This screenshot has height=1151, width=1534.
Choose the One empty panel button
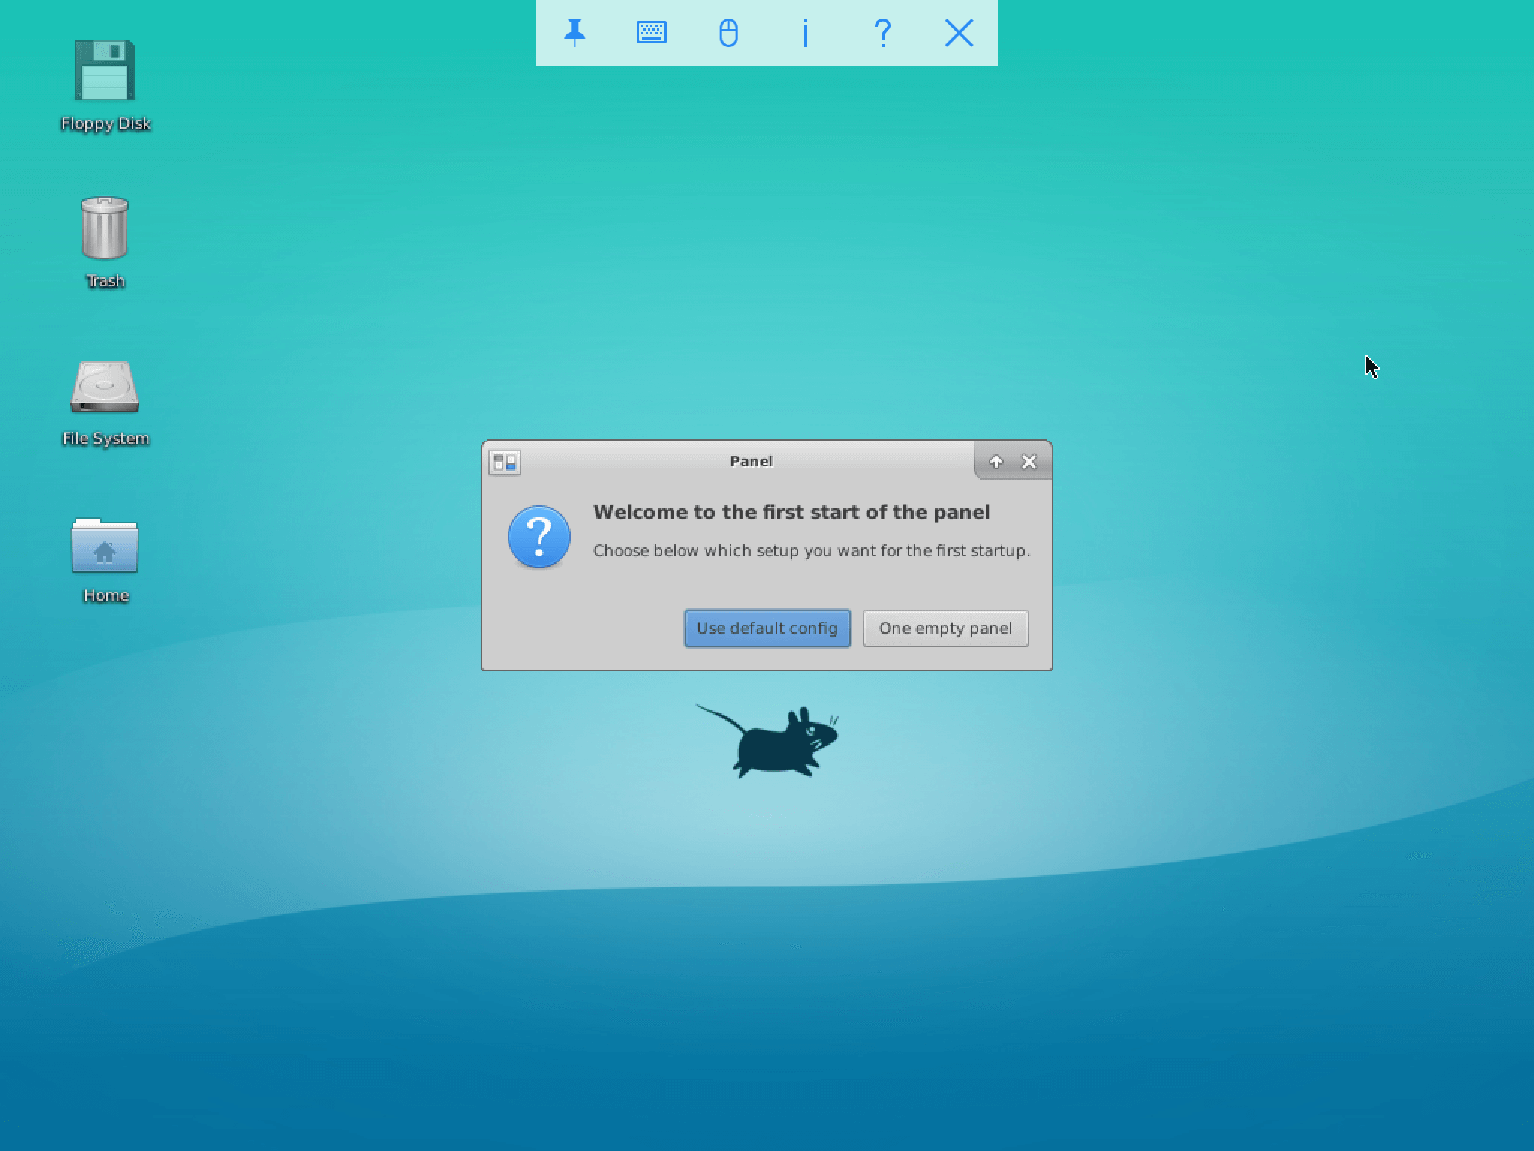point(945,628)
